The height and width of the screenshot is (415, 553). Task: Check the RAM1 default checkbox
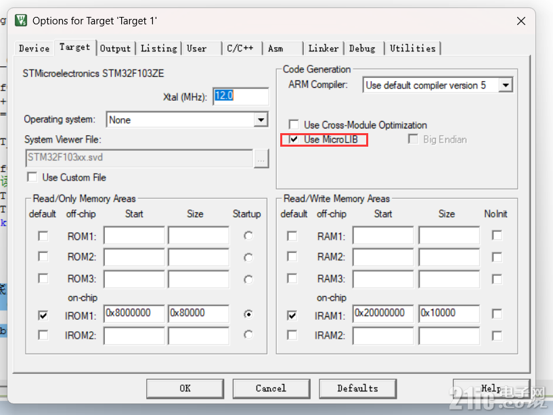point(292,236)
